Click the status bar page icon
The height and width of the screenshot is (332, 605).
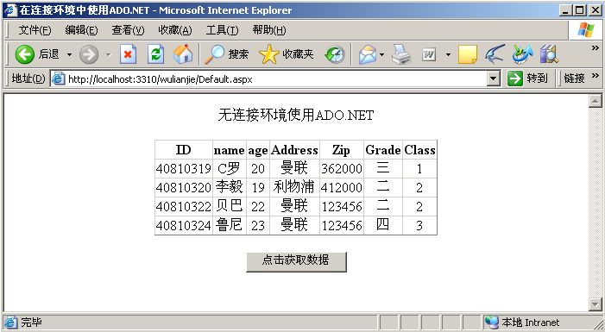(10, 323)
